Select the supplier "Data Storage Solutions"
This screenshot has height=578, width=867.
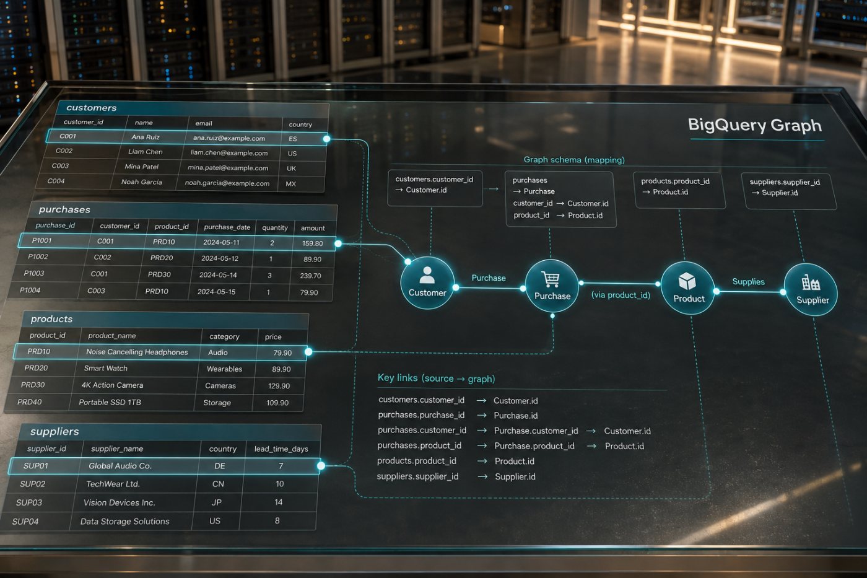pyautogui.click(x=125, y=522)
